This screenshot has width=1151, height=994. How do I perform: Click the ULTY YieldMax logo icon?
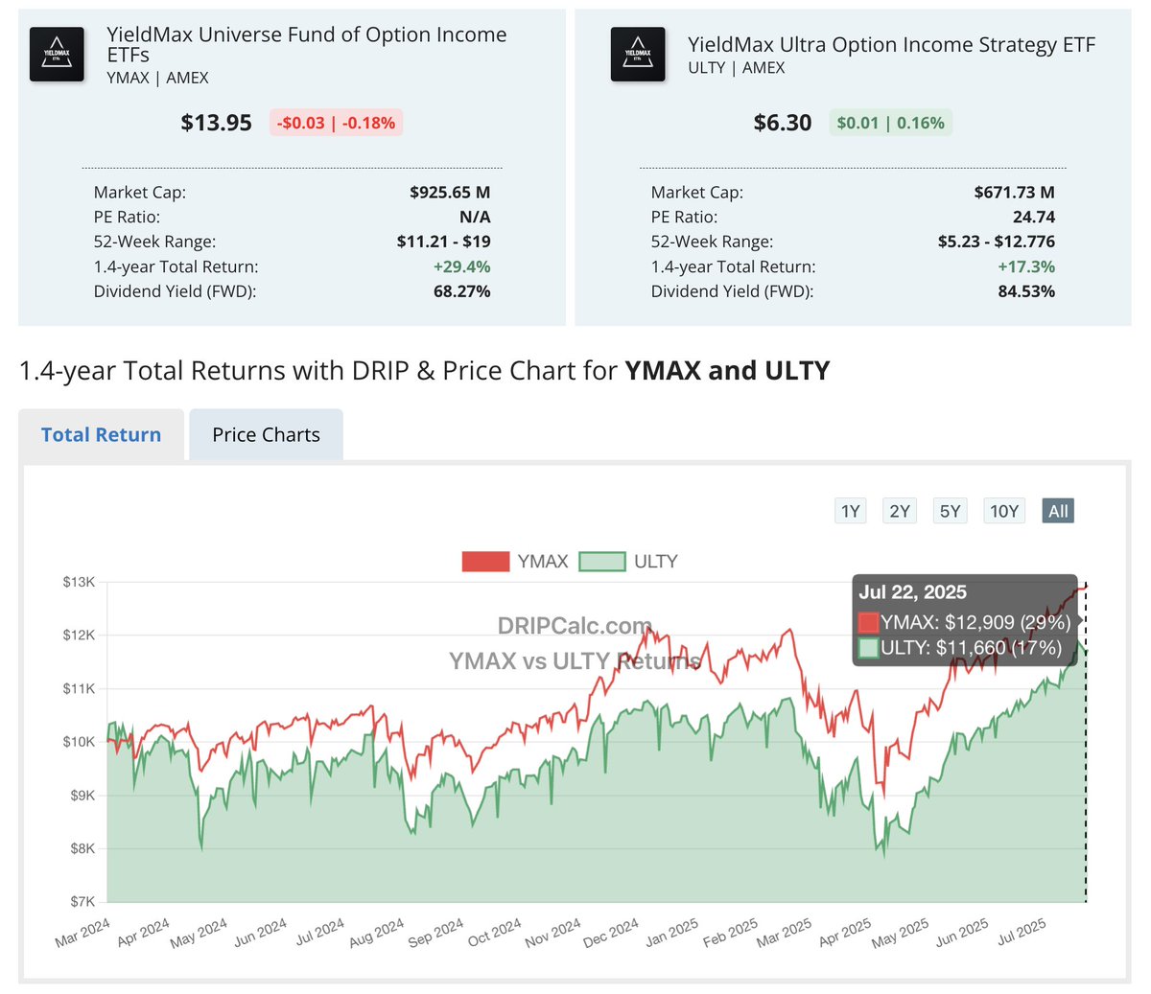[x=638, y=54]
